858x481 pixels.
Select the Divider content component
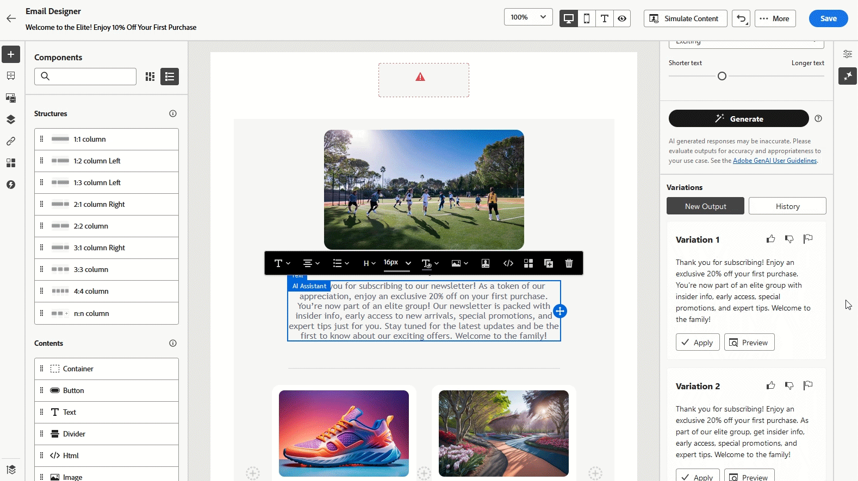(x=107, y=434)
